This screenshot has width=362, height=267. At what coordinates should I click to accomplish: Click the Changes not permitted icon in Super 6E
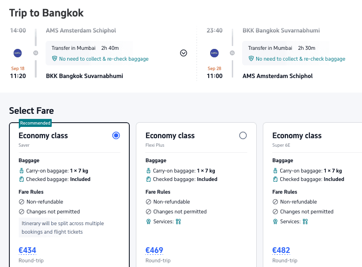coord(275,212)
